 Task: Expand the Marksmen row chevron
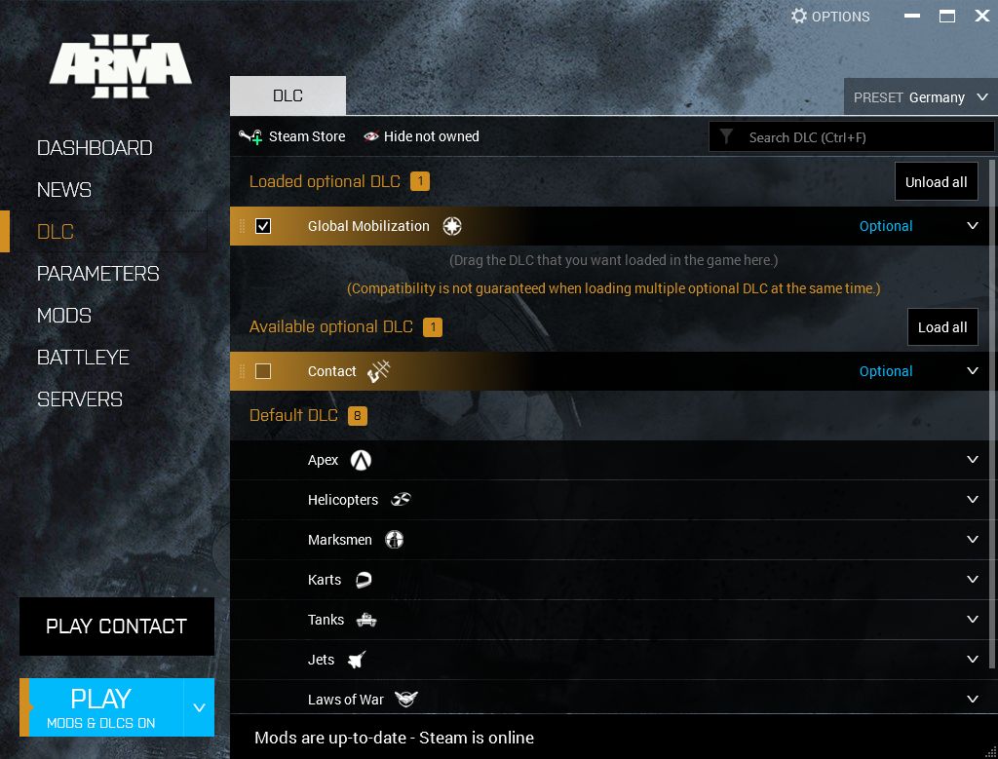973,540
